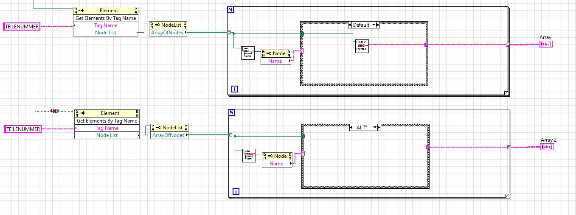The image size is (576, 215).
Task: Click Element header of node feeding Default loop
Action: coord(106,11)
